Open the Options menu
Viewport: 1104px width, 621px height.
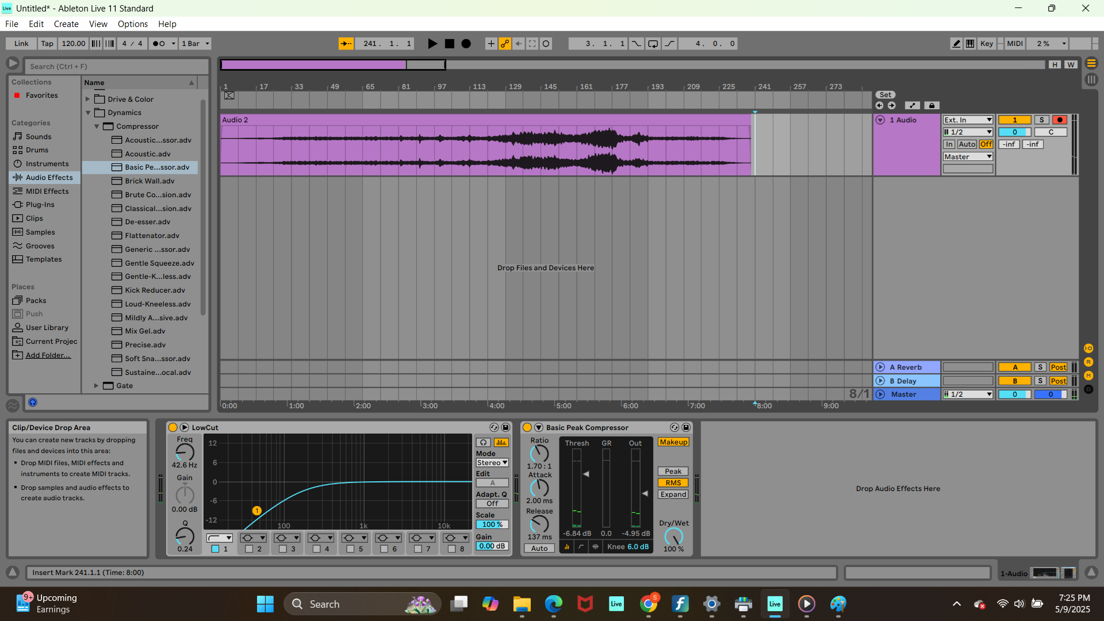(x=133, y=24)
